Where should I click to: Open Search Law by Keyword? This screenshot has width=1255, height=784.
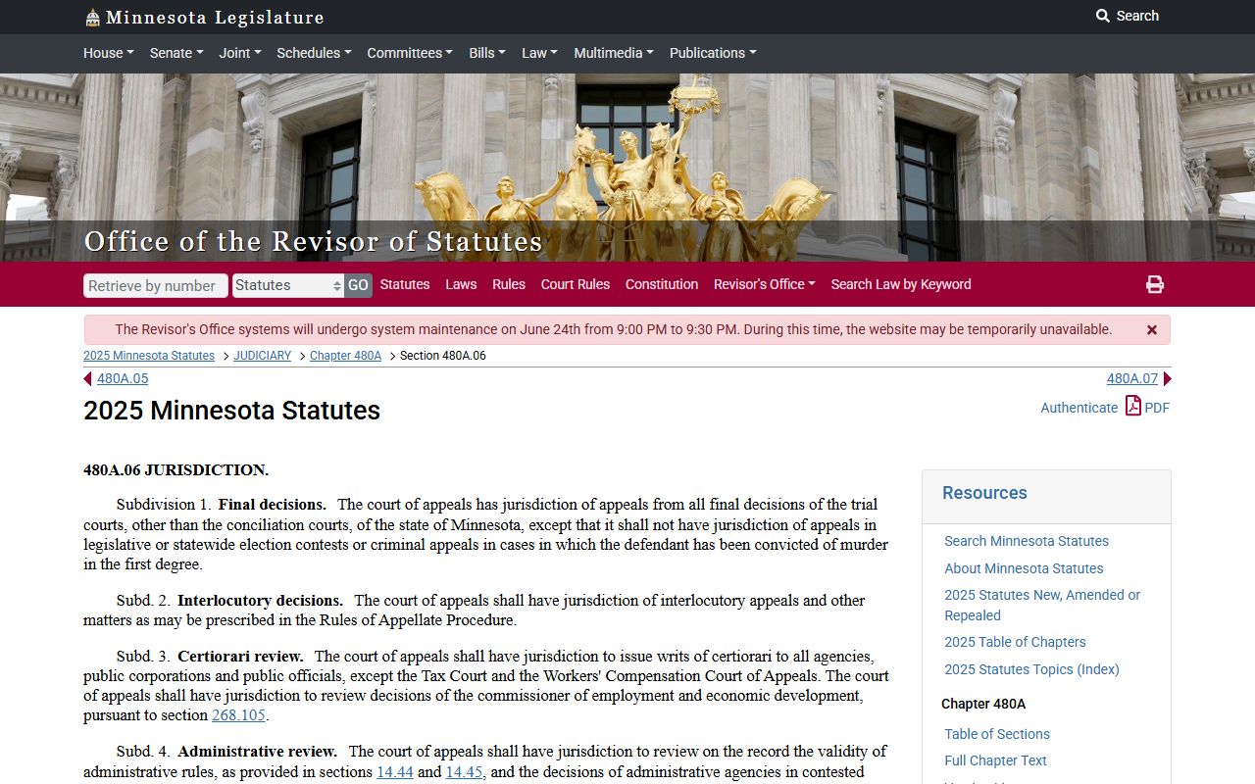coord(901,284)
